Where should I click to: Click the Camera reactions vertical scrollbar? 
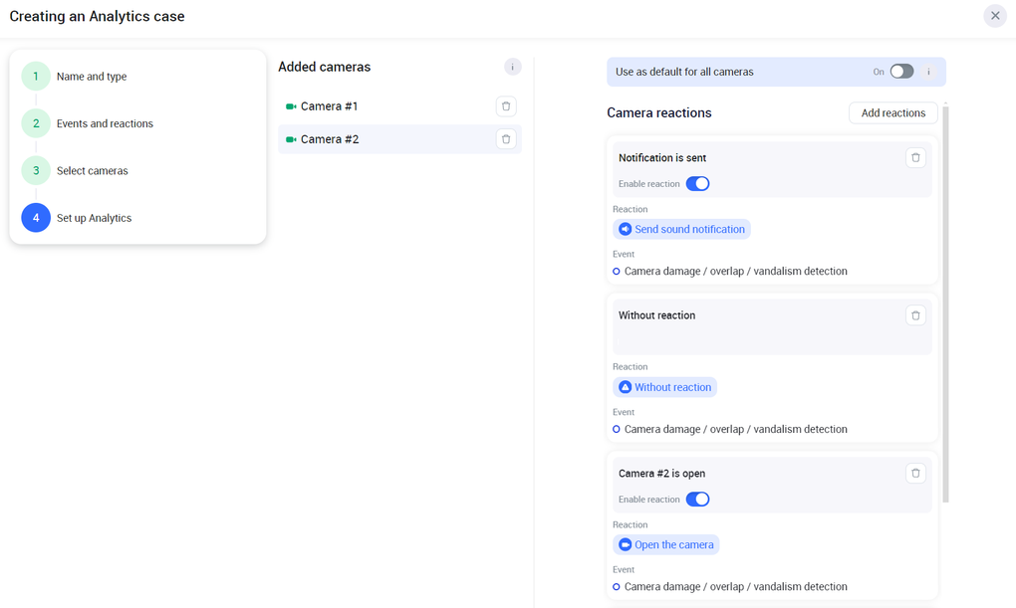click(945, 299)
